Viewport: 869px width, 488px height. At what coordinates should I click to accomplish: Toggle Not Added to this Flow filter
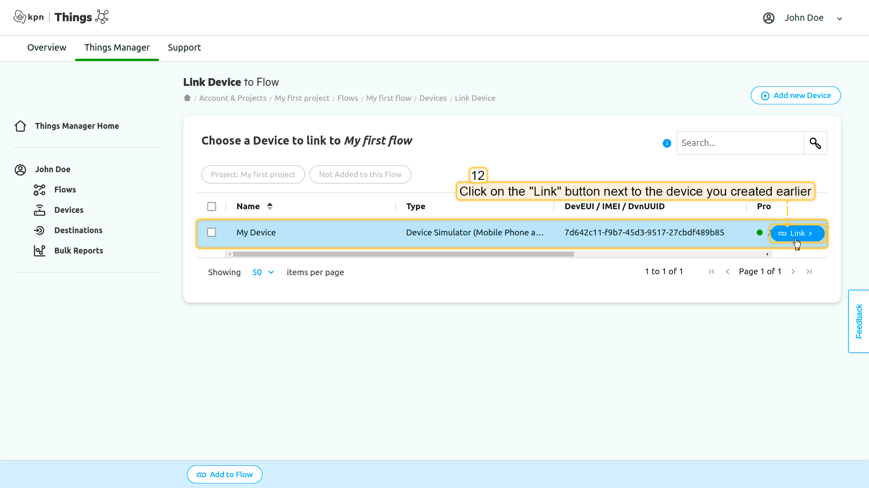click(x=360, y=174)
